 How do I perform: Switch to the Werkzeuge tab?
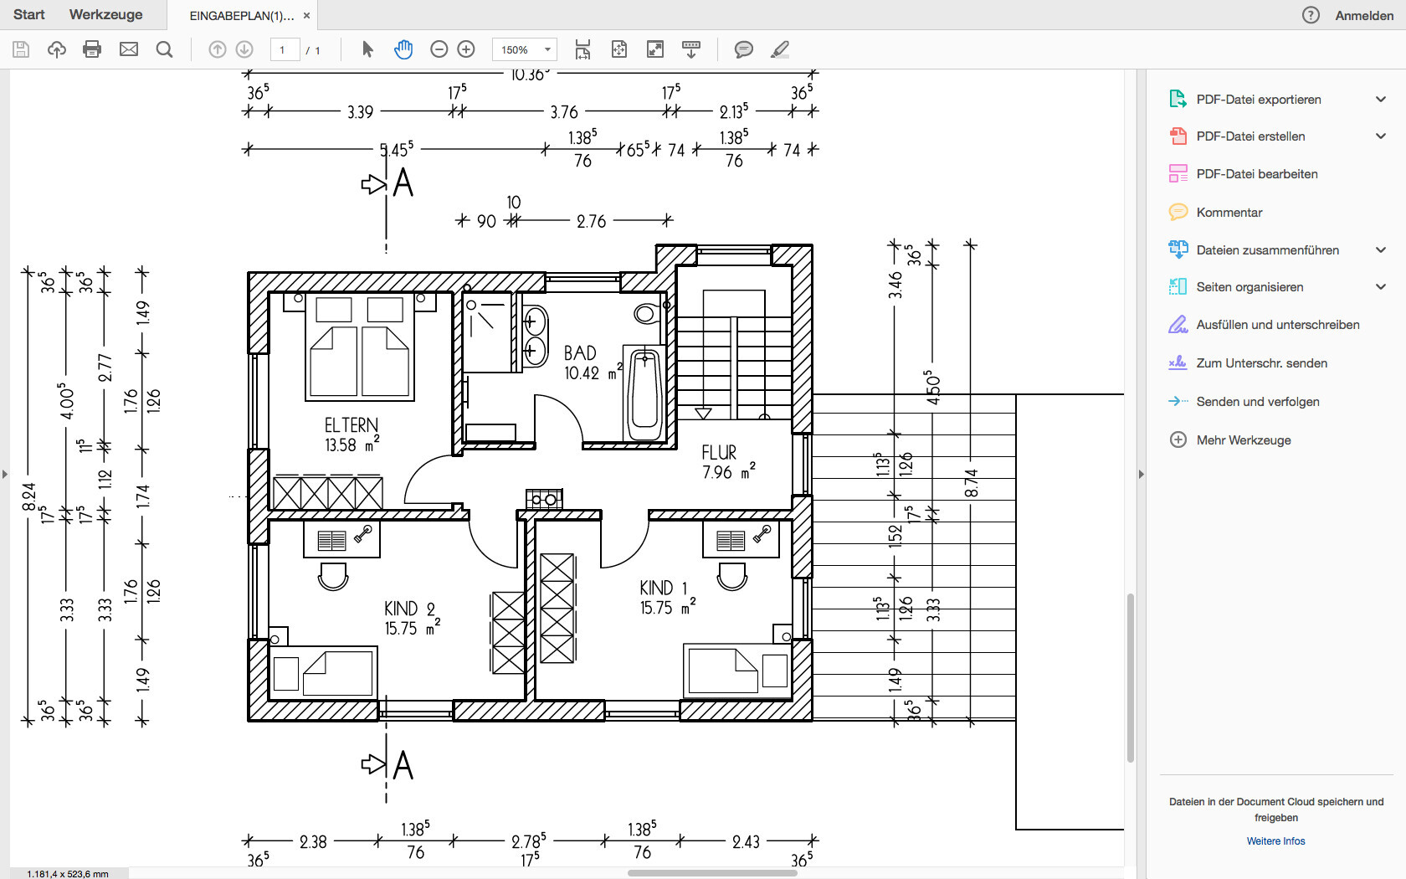coord(105,15)
